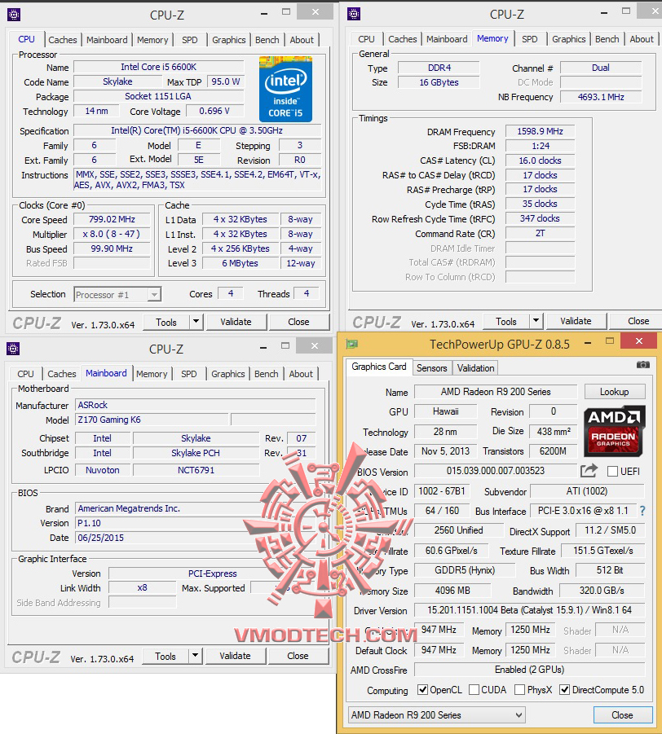Click the Core Speed 799.02 MHz value
The image size is (662, 734).
[112, 219]
